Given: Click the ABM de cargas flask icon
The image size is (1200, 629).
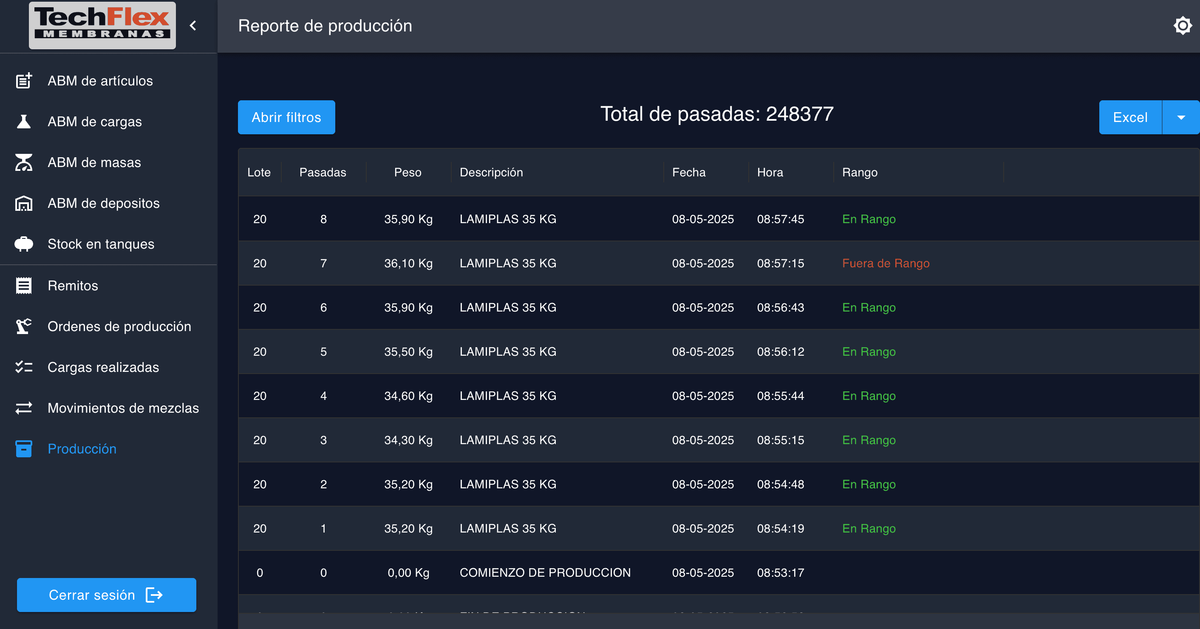Looking at the screenshot, I should coord(24,122).
